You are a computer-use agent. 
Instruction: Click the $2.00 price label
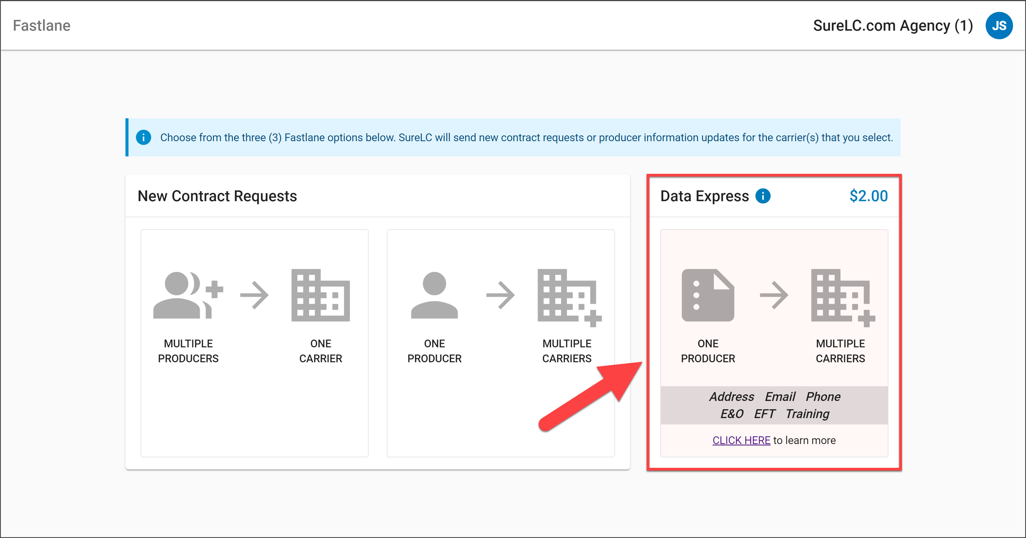[x=868, y=196]
